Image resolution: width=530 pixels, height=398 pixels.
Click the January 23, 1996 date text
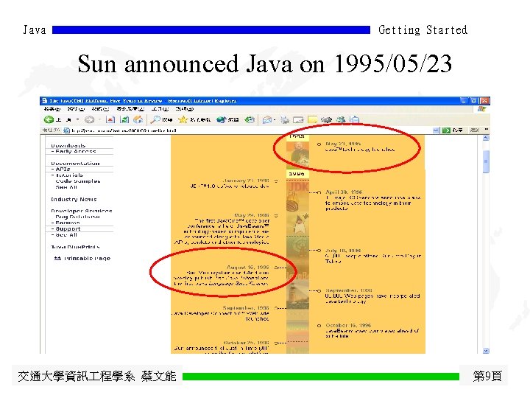[x=245, y=181]
